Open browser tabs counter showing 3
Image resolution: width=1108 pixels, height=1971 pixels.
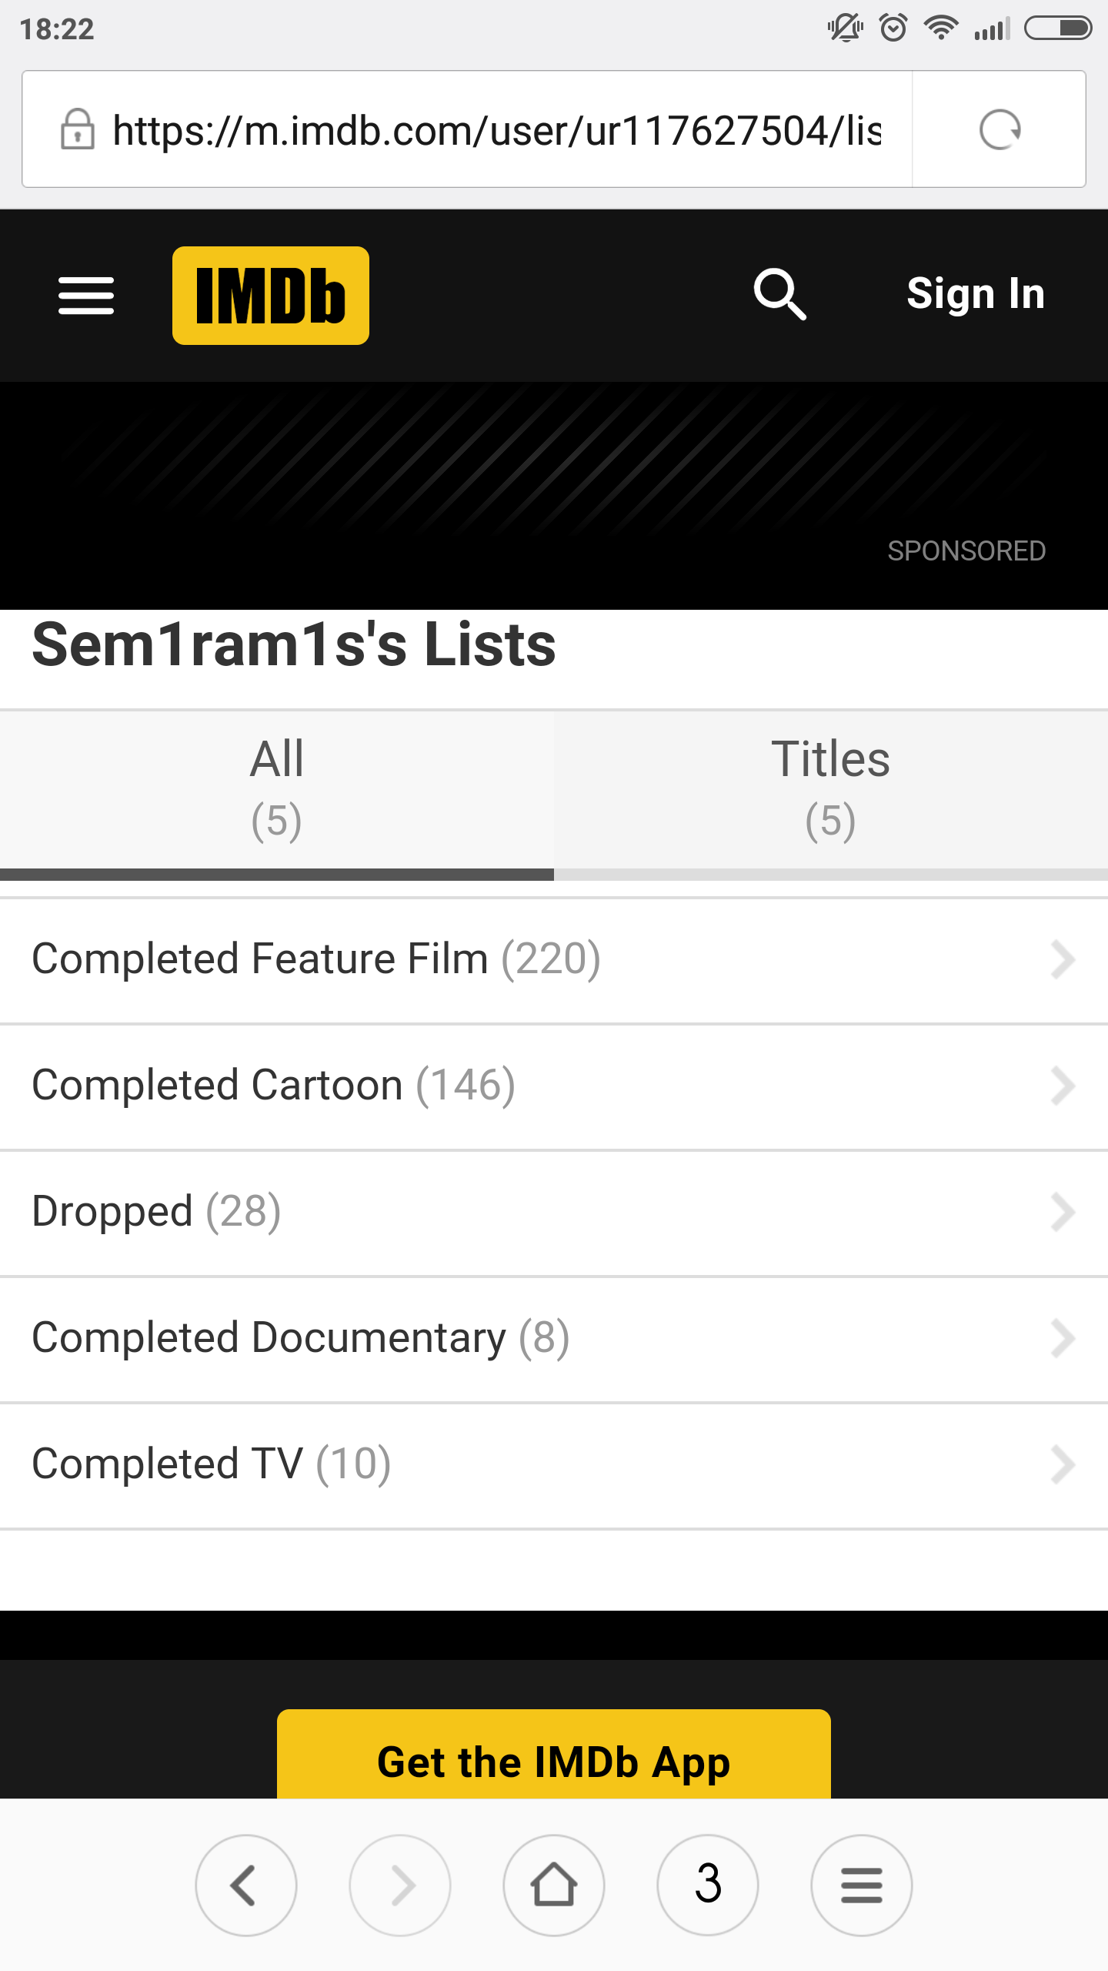click(708, 1885)
